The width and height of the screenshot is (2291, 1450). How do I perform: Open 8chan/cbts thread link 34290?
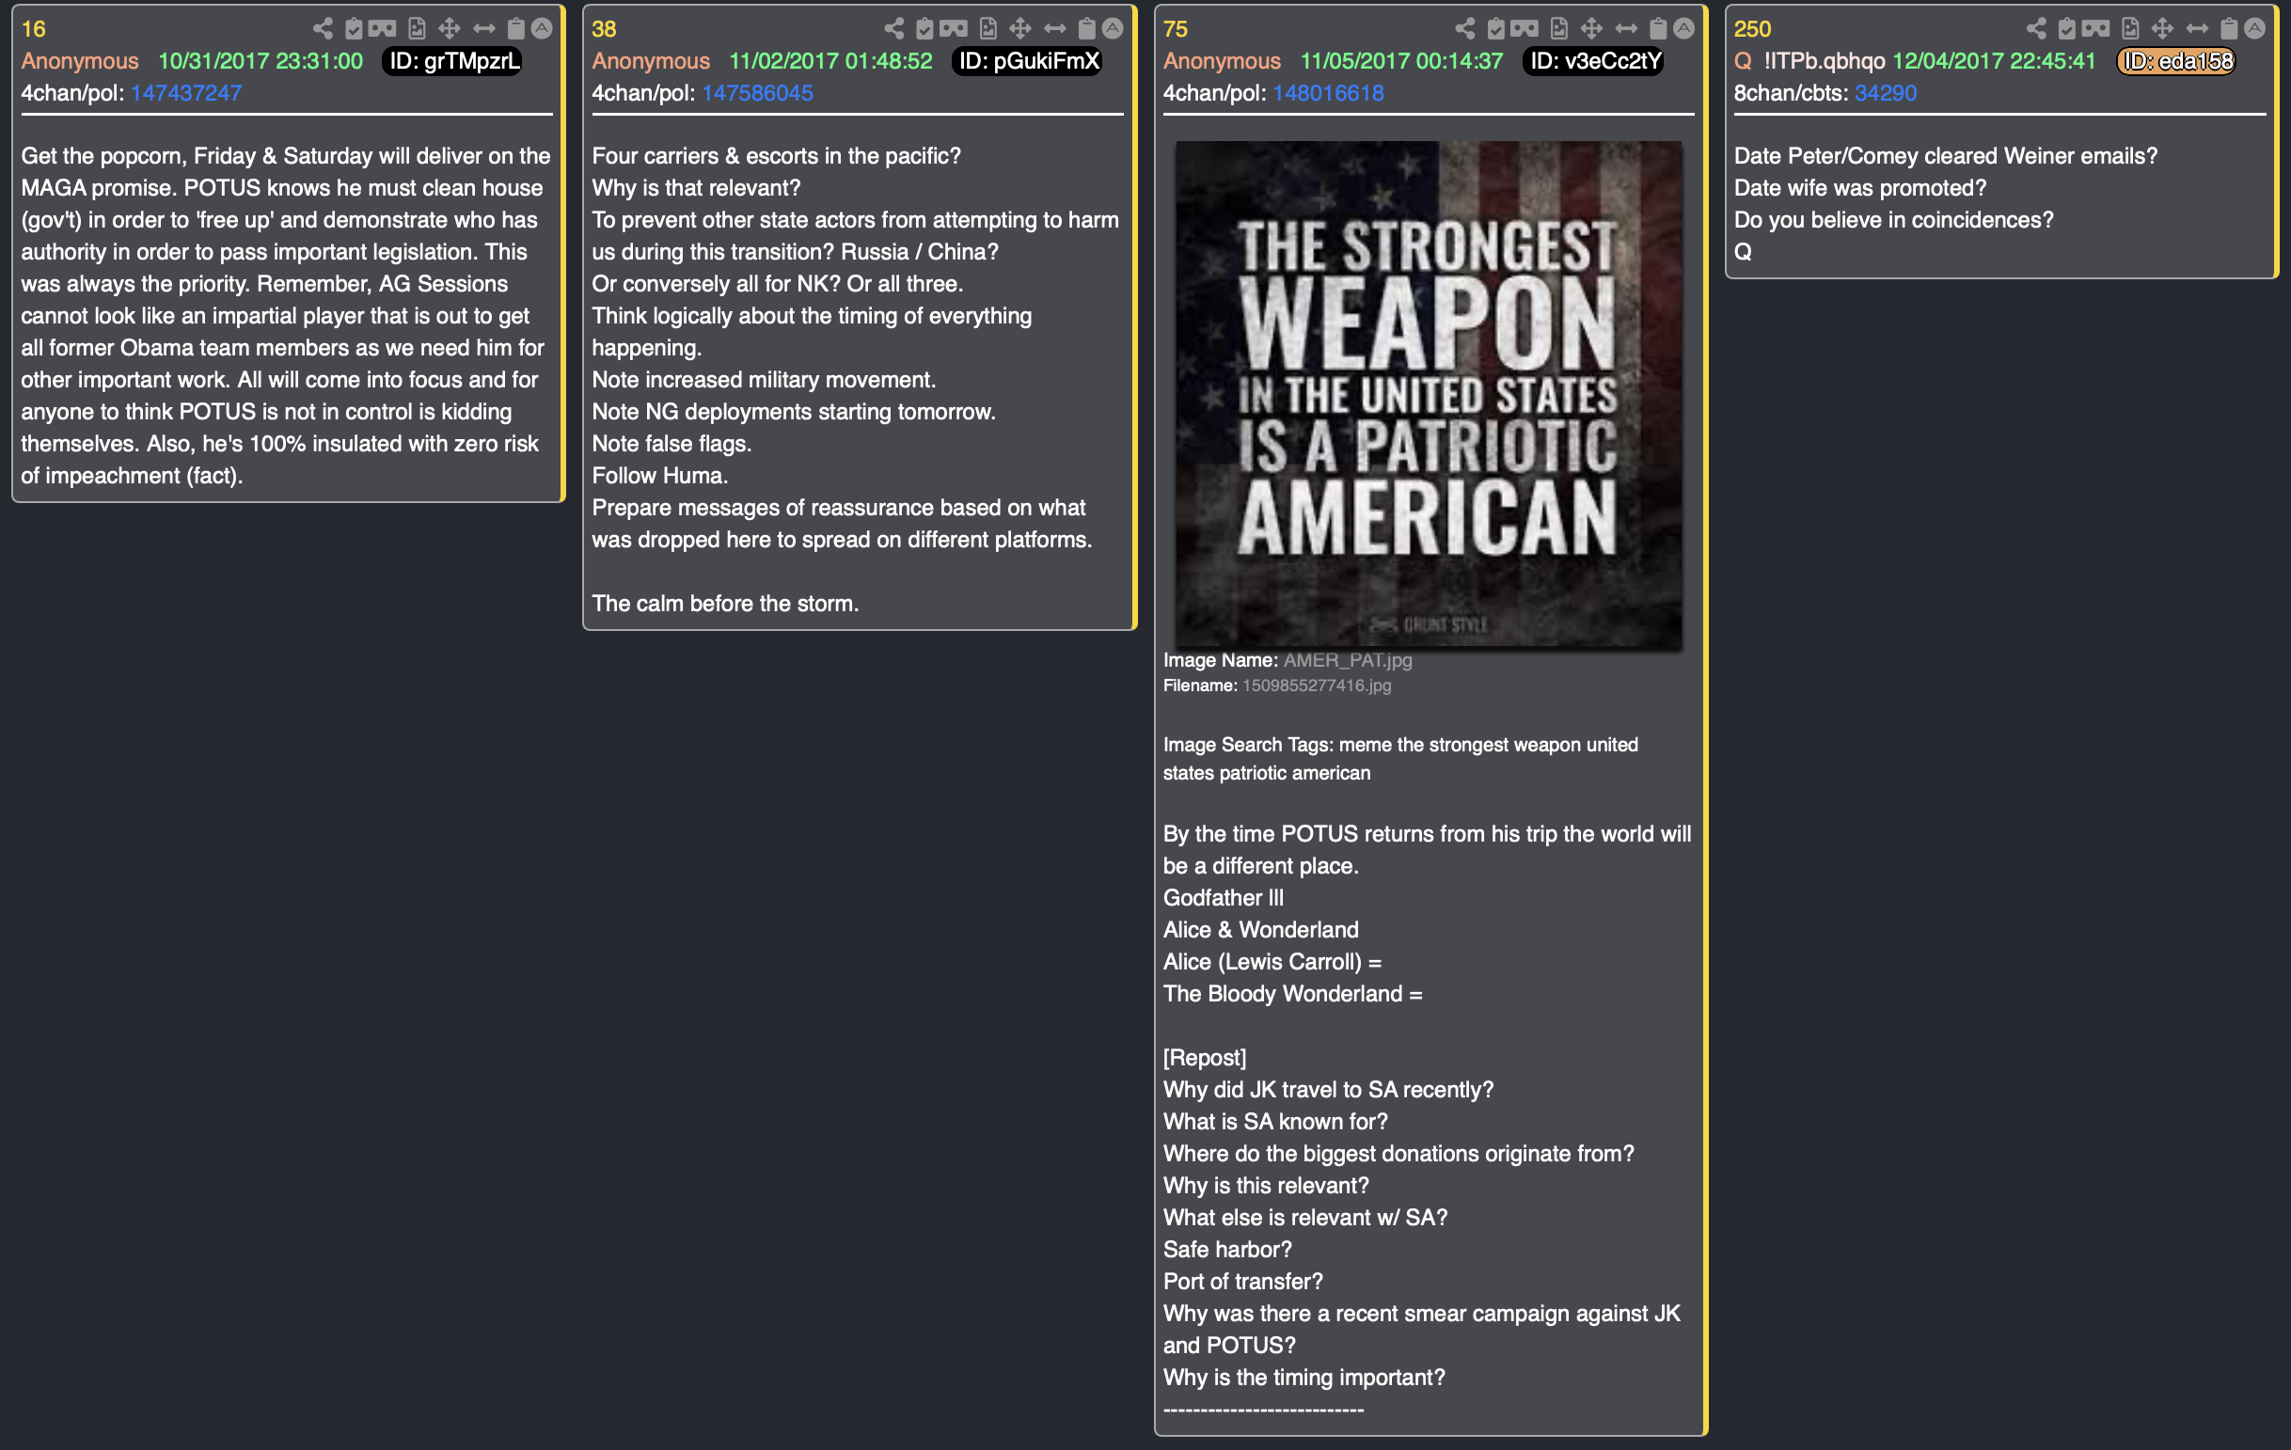[1886, 92]
